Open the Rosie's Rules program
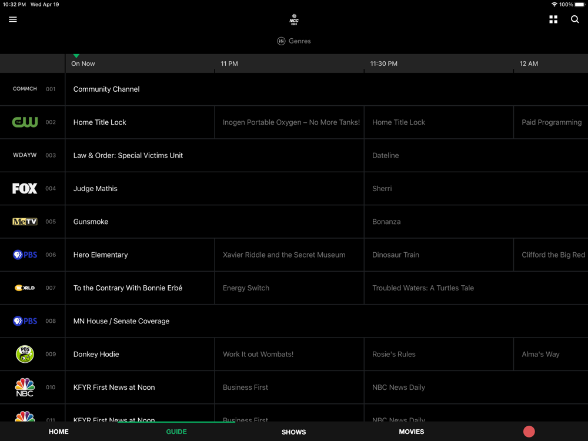This screenshot has width=588, height=441. pyautogui.click(x=439, y=355)
